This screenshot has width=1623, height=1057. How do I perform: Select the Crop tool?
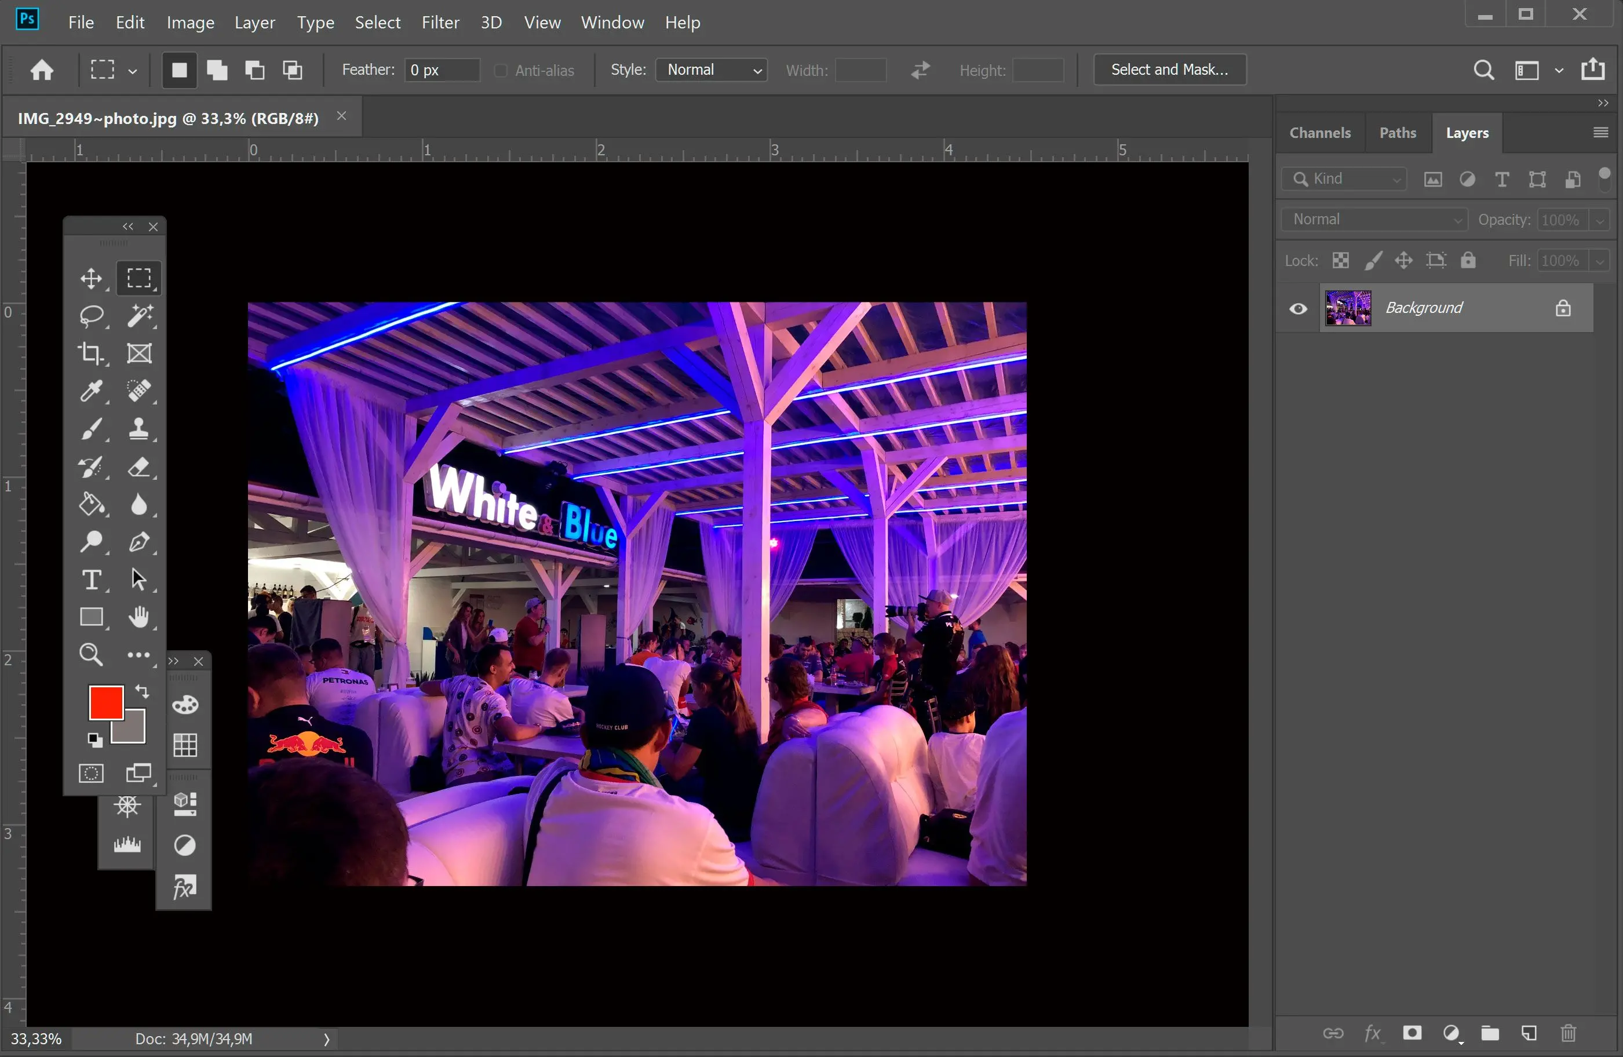coord(91,353)
